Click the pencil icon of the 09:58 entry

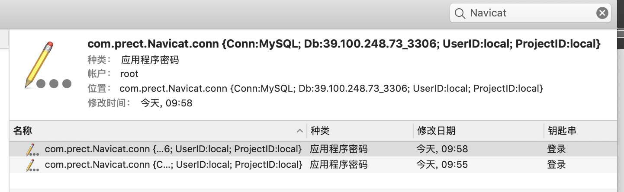(31, 150)
